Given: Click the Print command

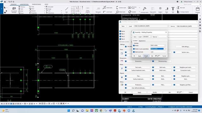Looking at the screenshot, I should (x=21, y=11).
